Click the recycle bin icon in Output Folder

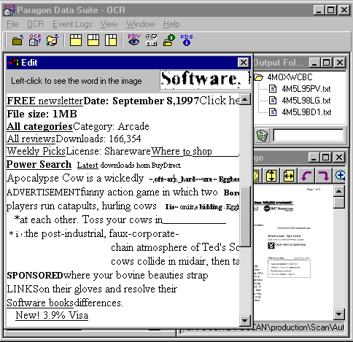pyautogui.click(x=262, y=136)
